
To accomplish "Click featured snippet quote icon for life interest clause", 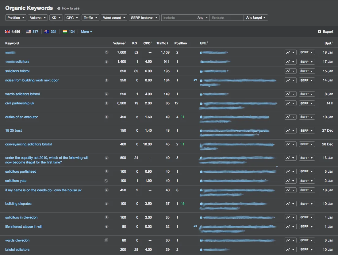I will tap(195, 227).
